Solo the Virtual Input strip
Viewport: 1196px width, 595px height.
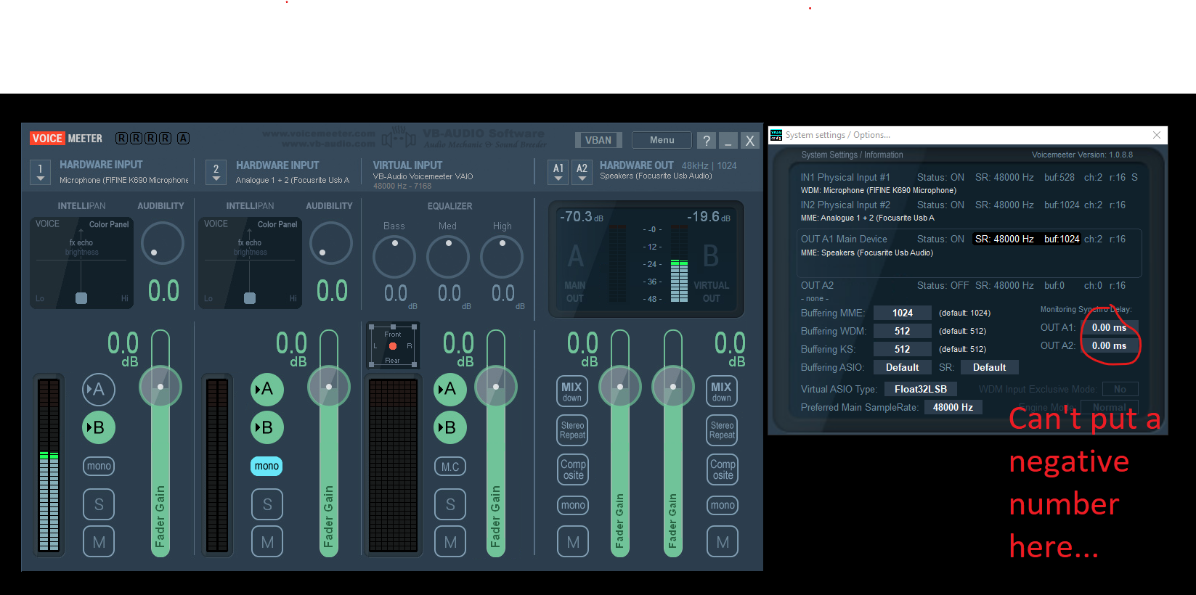coord(450,504)
